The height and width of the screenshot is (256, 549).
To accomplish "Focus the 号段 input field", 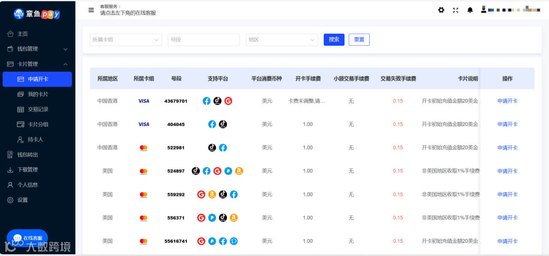I will (x=204, y=40).
